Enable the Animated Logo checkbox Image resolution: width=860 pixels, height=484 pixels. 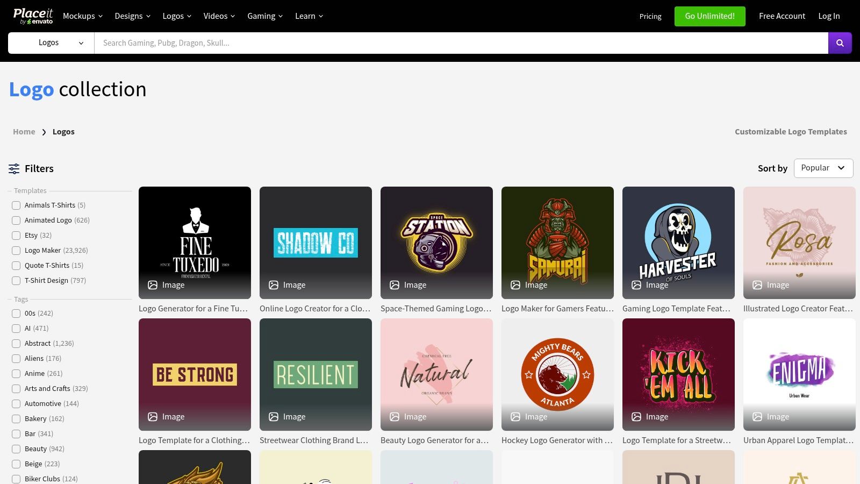click(x=16, y=220)
